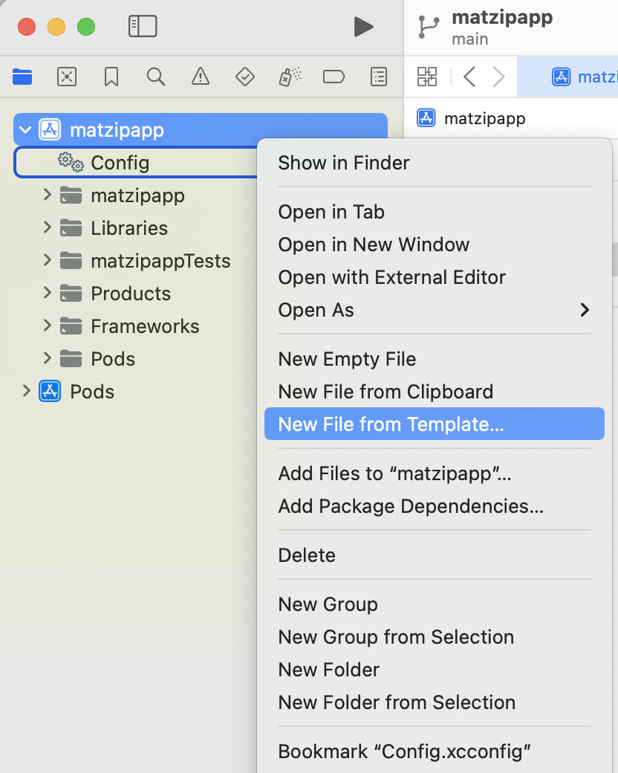Choose Bookmark "Config.xcconfig"
The height and width of the screenshot is (773, 618).
click(x=435, y=751)
